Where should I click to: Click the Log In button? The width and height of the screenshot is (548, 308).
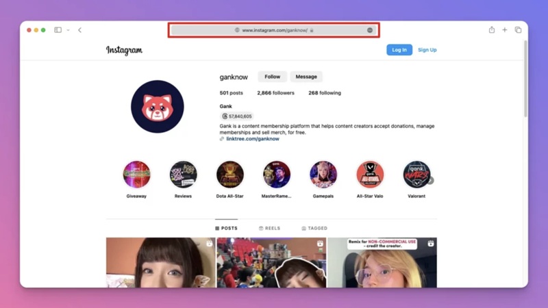[399, 50]
